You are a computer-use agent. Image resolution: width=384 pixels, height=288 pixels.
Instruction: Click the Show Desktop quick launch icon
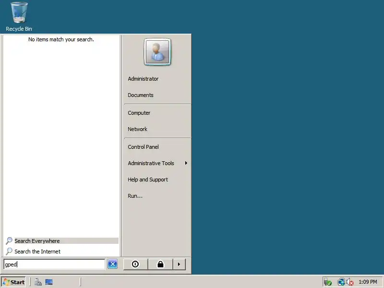(x=49, y=282)
